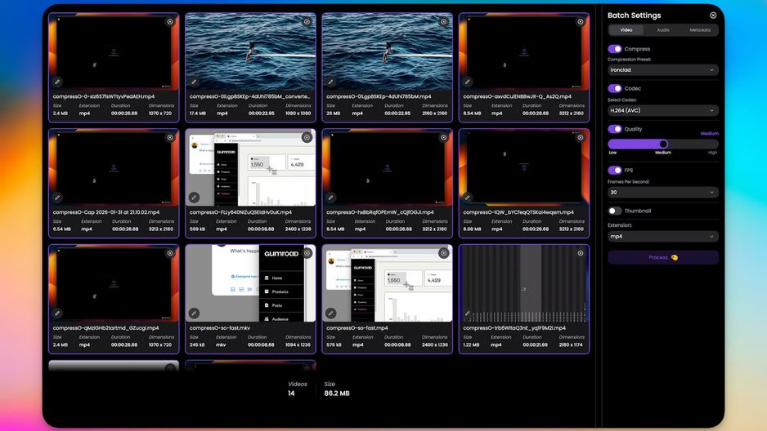Switch to the Metadata tab
Image resolution: width=767 pixels, height=431 pixels.
tap(699, 30)
